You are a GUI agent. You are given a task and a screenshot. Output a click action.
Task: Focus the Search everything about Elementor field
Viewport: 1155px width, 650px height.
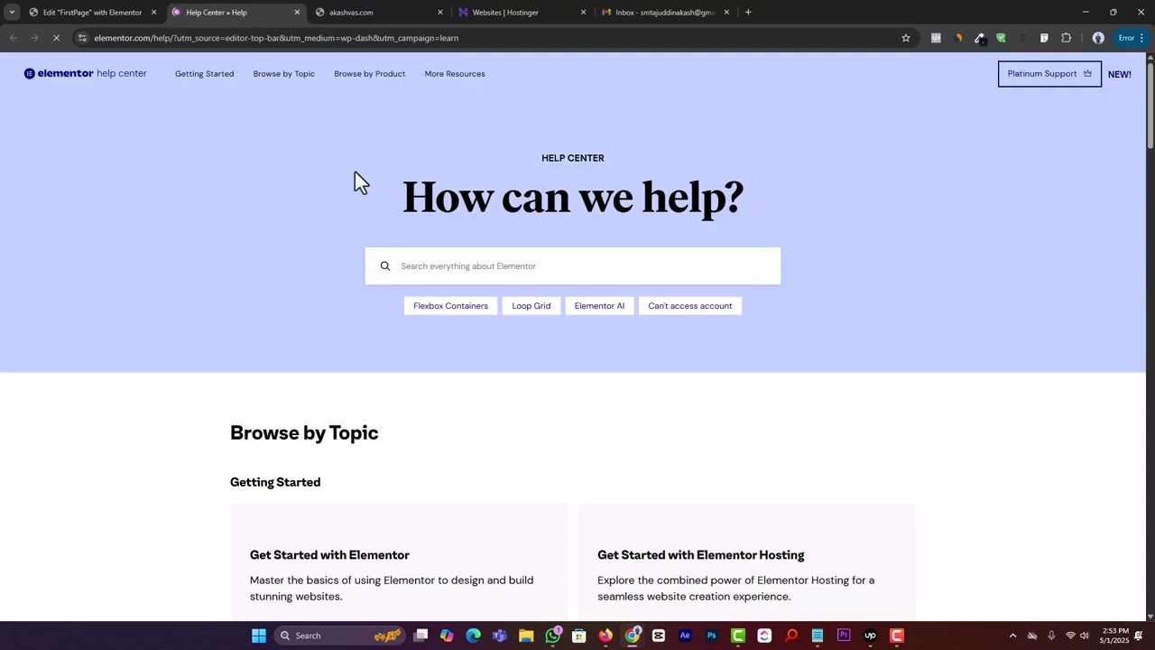(573, 266)
